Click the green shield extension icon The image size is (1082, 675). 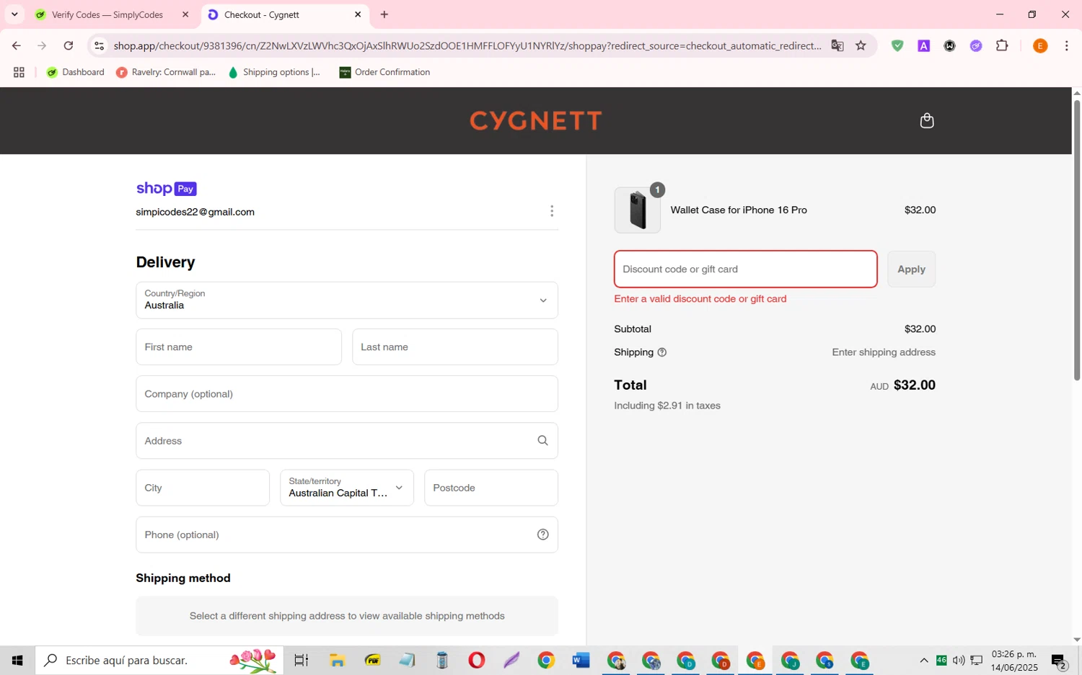[x=897, y=45]
